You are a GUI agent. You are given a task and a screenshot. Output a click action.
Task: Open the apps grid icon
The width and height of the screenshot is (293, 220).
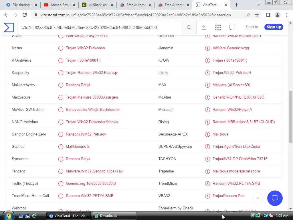pyautogui.click(x=218, y=27)
